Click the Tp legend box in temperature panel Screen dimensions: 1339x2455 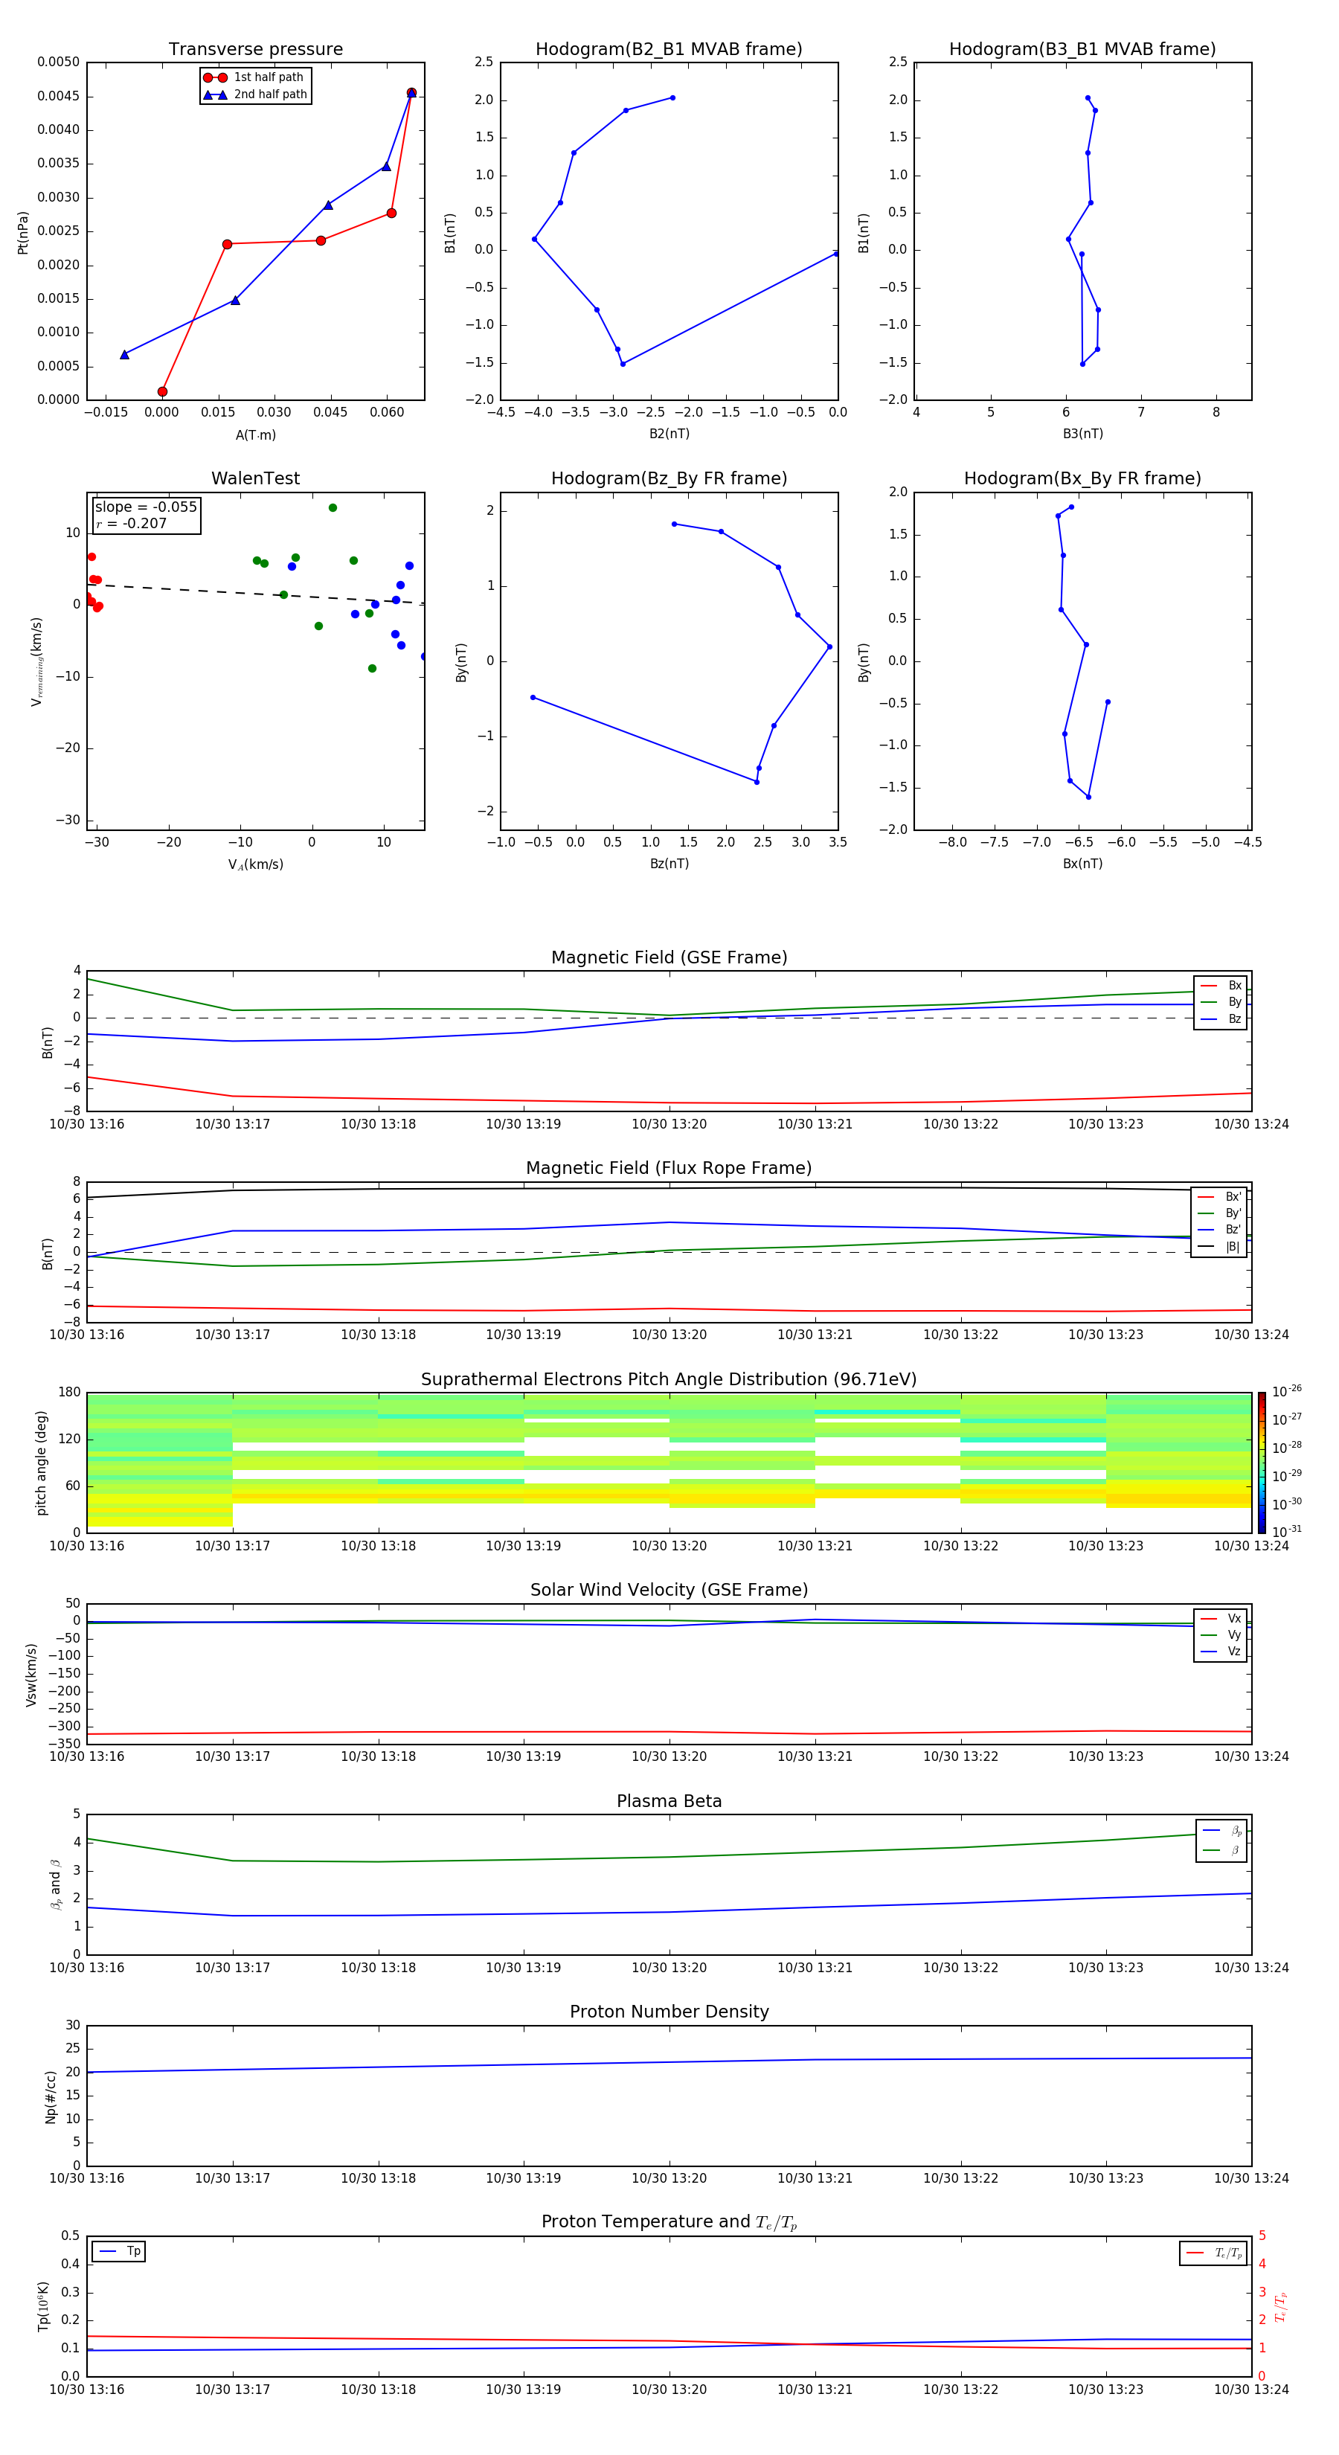tap(119, 2251)
